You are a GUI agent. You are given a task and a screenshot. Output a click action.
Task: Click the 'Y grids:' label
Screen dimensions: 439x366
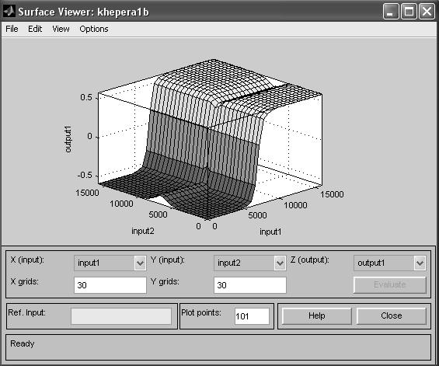click(165, 281)
